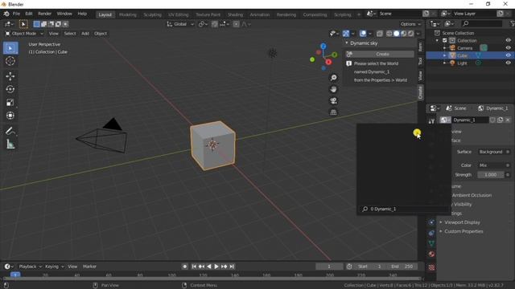The image size is (515, 289).
Task: Open the Global orientation dropdown
Action: 180,24
